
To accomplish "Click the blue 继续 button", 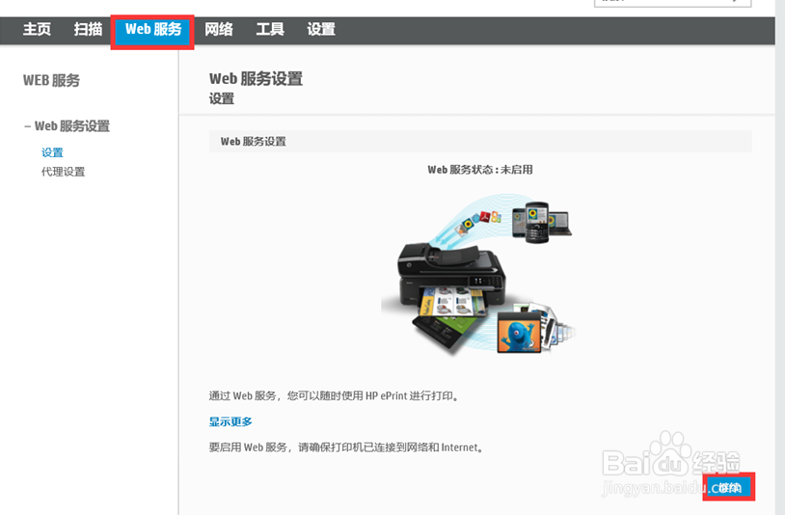I will (729, 487).
